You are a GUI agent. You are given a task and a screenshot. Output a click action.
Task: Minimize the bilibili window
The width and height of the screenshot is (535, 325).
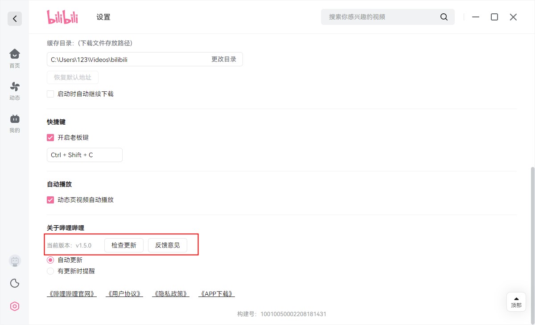(x=476, y=17)
